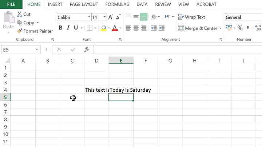Click the Copy icon

click(20, 23)
